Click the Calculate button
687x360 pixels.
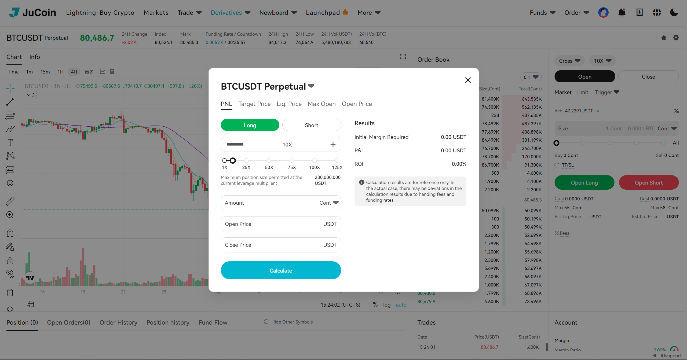[x=281, y=270]
